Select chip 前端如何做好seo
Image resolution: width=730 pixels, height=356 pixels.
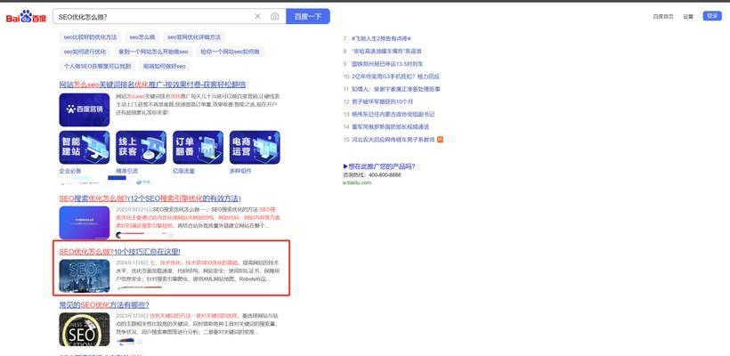click(x=165, y=66)
